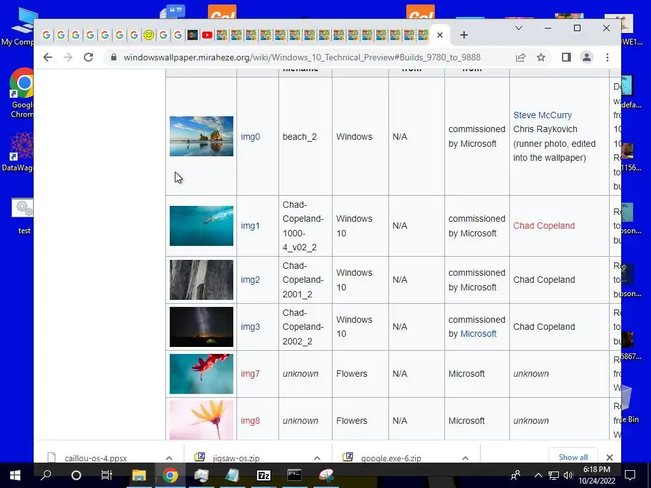Viewport: 651px width, 488px height.
Task: View site security lock info
Action: tap(113, 57)
